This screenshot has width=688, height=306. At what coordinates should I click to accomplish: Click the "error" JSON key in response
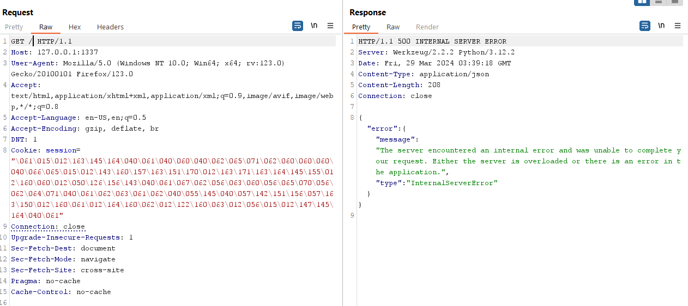coord(381,128)
